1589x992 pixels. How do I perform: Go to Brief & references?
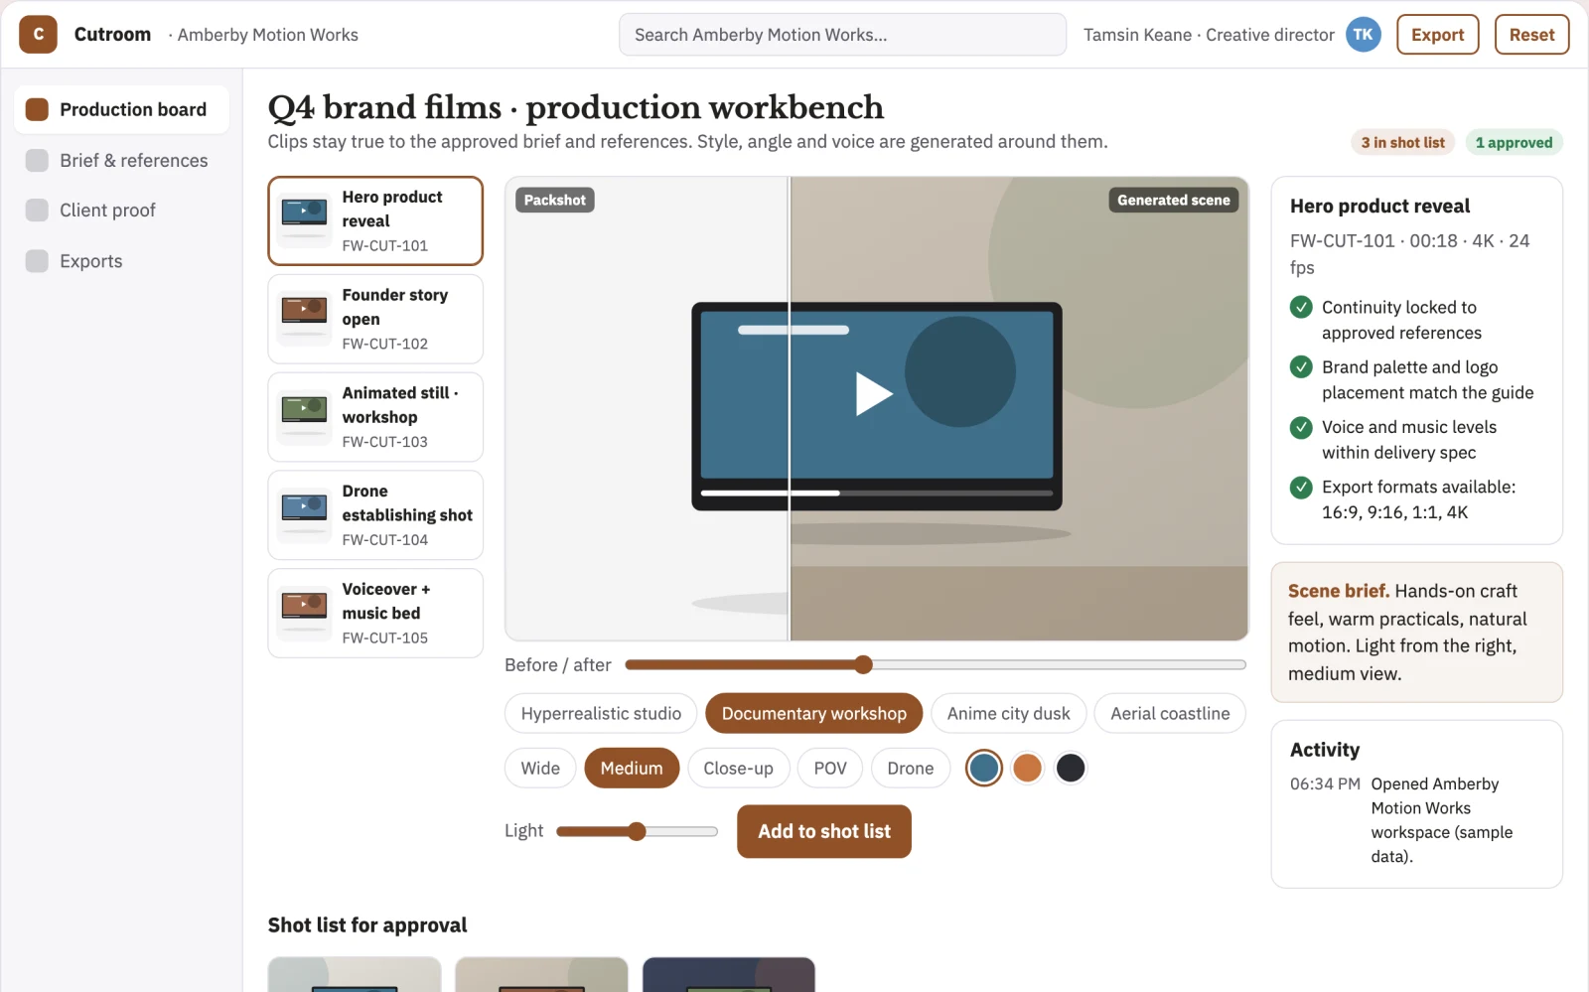(x=121, y=160)
